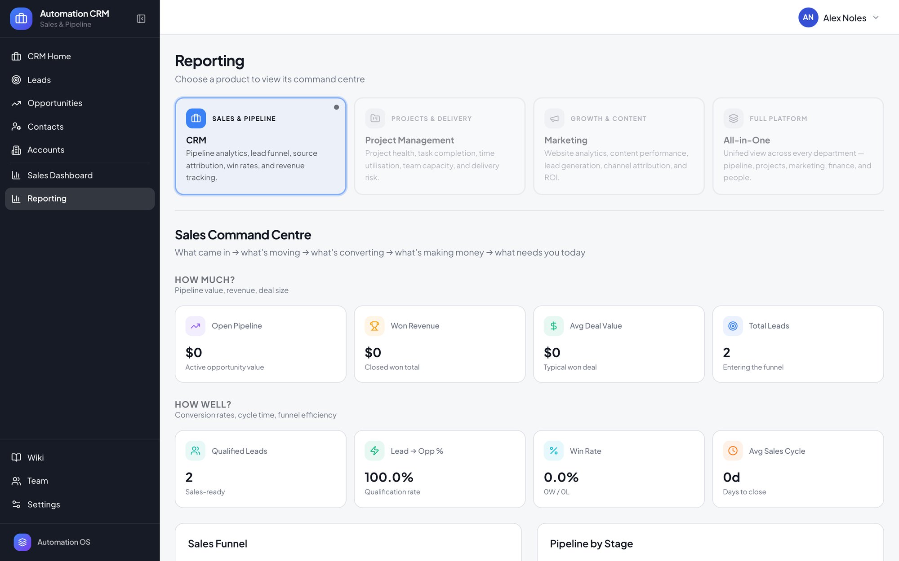Collapse the sidebar using the panel icon
Image resolution: width=899 pixels, height=561 pixels.
[141, 19]
